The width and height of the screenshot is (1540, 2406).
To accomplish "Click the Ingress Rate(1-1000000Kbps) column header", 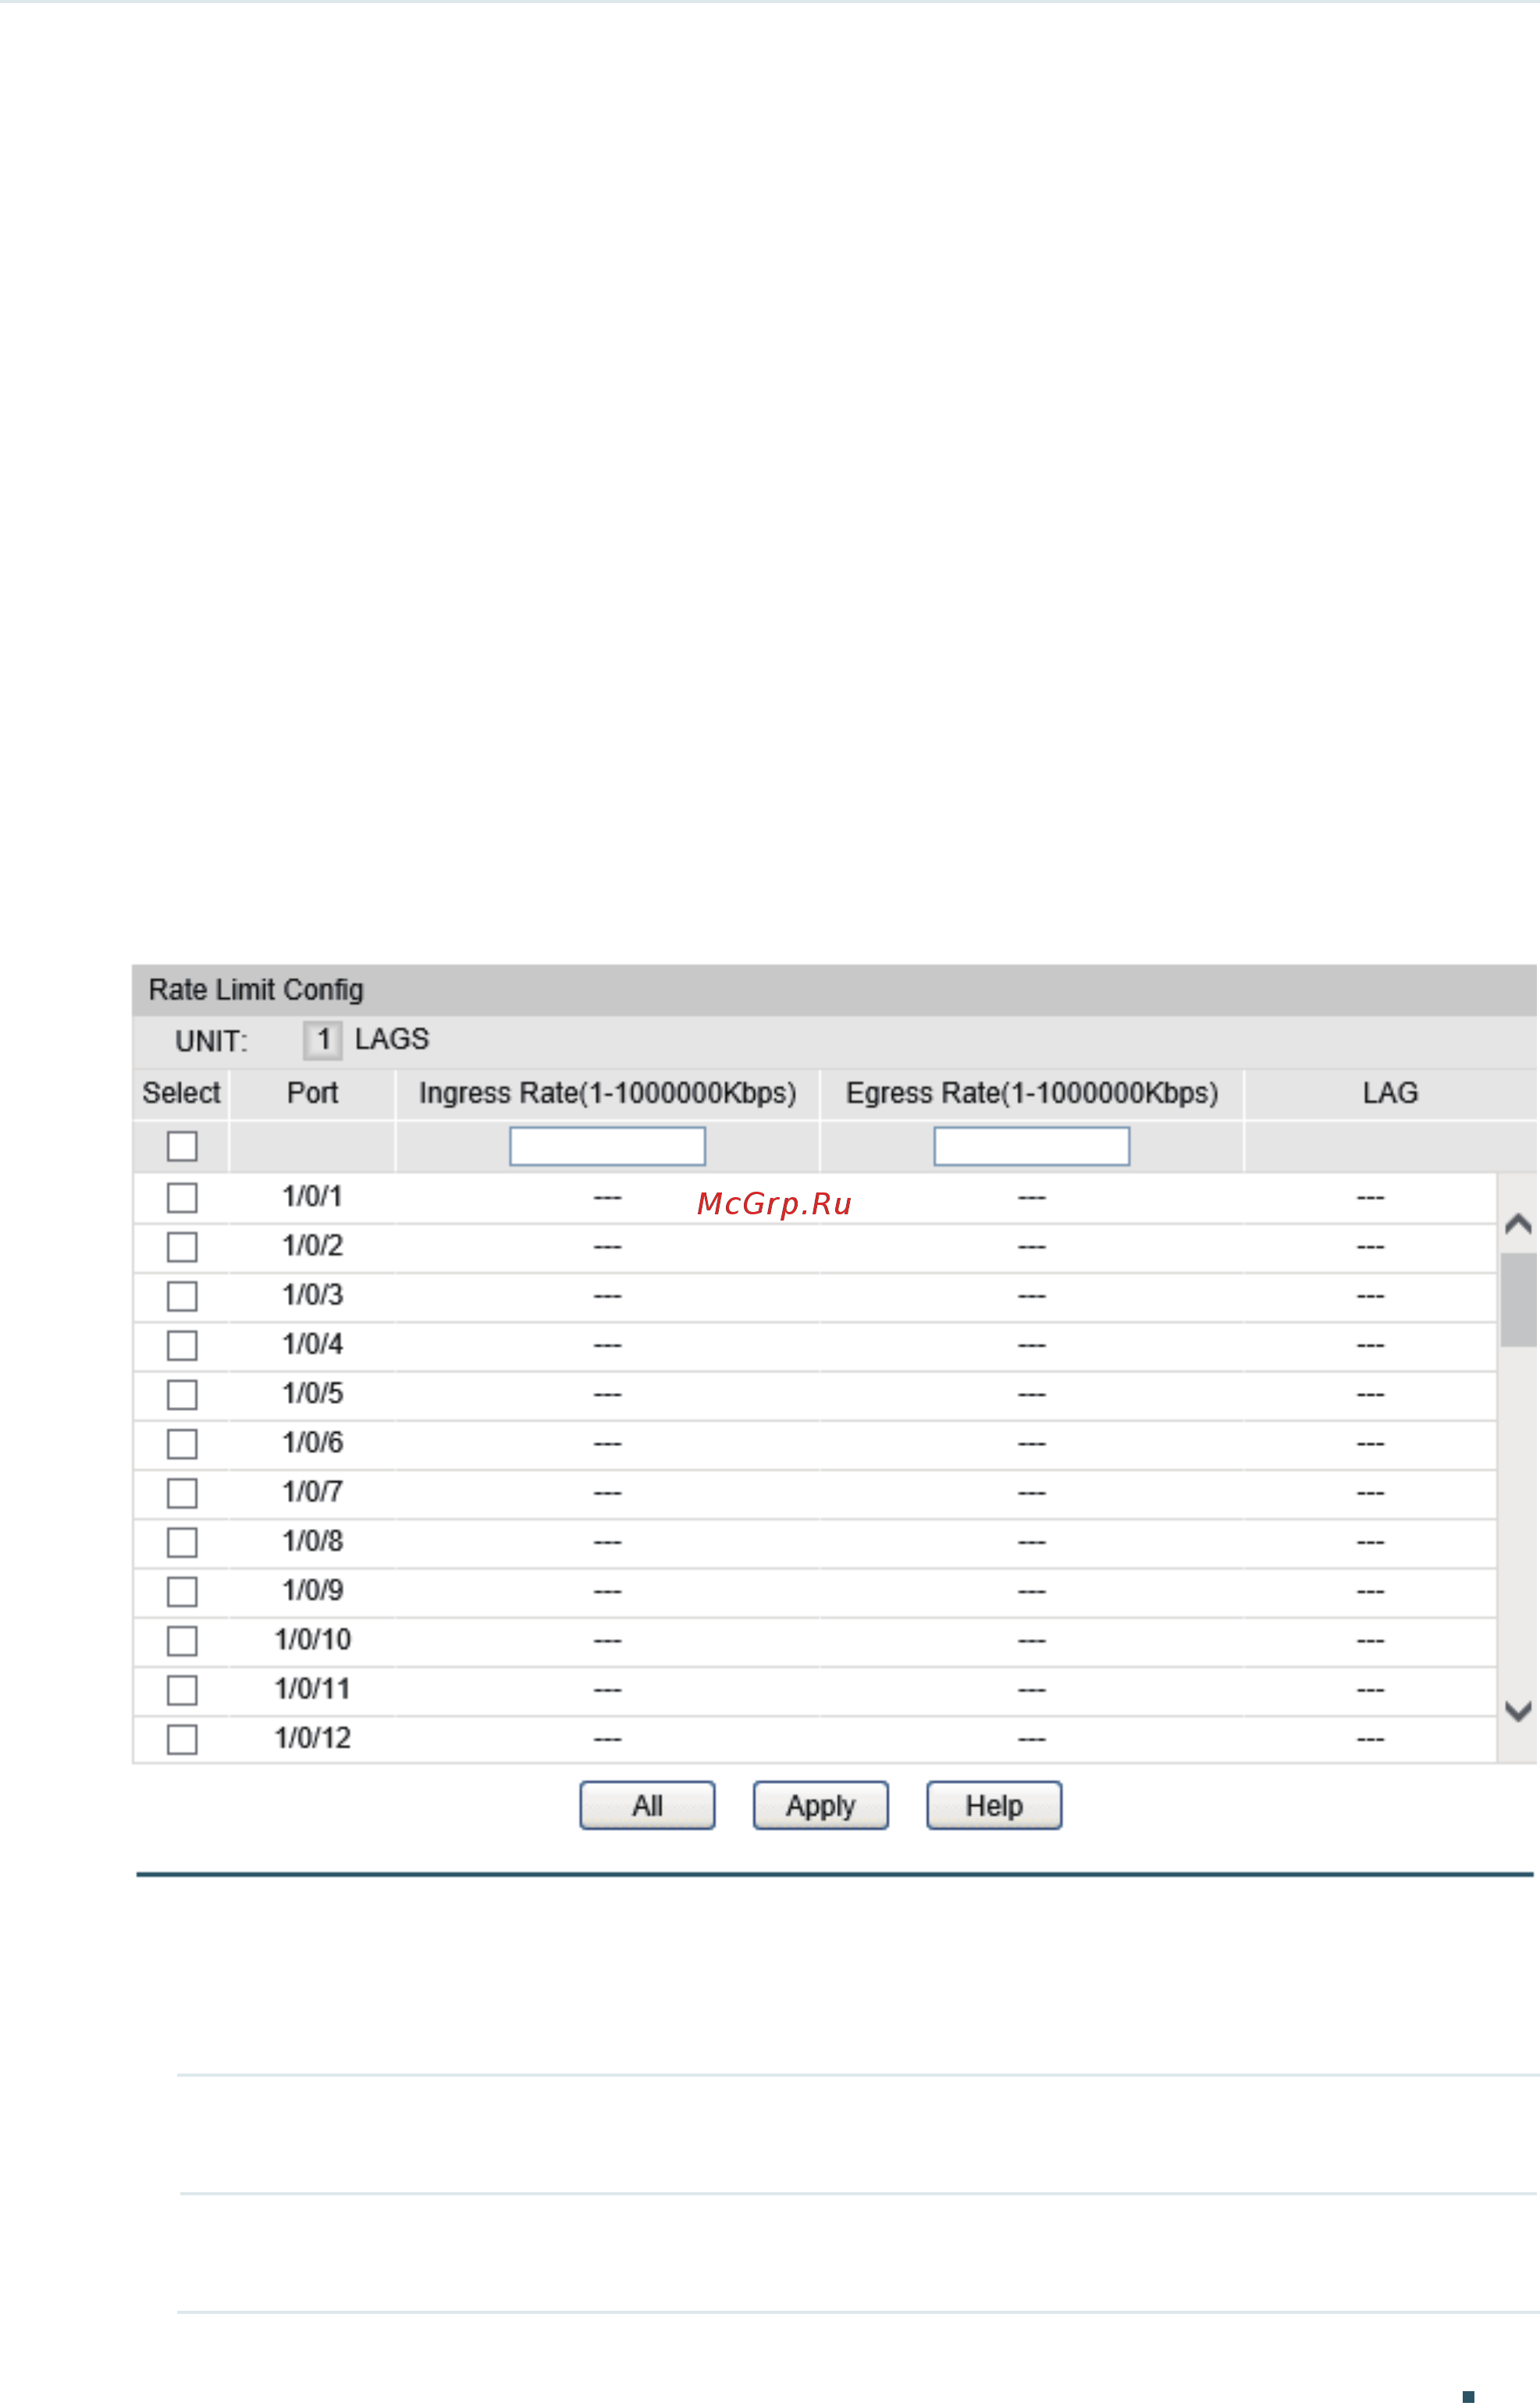I will click(608, 1093).
